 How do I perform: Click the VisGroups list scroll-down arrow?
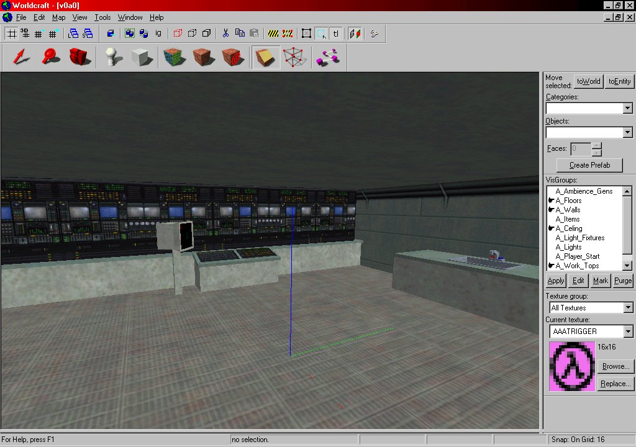tap(627, 266)
